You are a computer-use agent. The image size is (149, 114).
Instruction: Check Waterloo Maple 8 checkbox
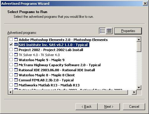pos(11,75)
